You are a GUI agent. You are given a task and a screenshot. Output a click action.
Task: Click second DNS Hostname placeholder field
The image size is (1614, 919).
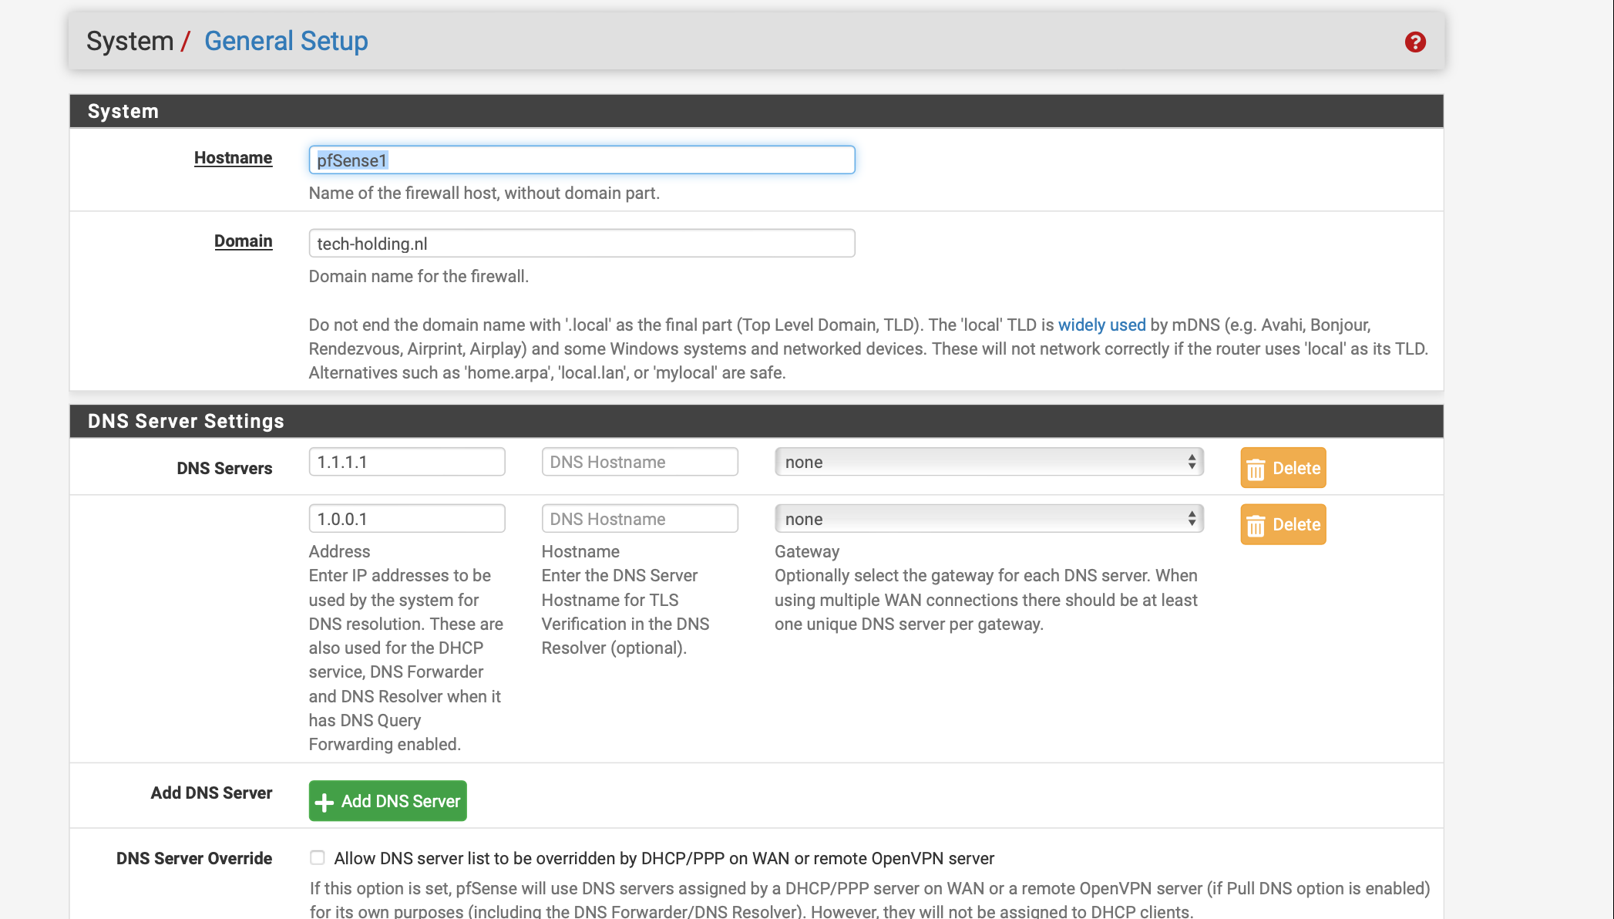(x=640, y=519)
